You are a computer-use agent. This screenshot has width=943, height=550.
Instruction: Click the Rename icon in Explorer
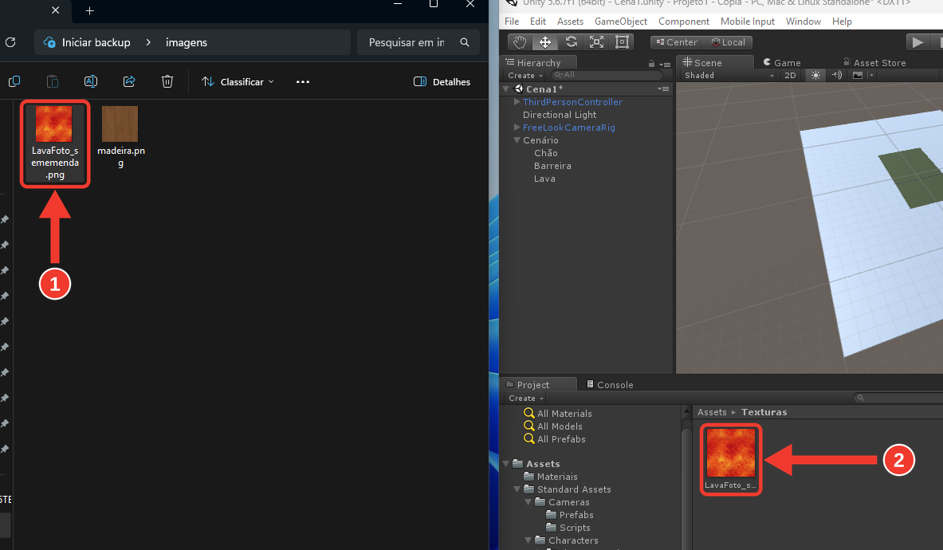click(91, 81)
